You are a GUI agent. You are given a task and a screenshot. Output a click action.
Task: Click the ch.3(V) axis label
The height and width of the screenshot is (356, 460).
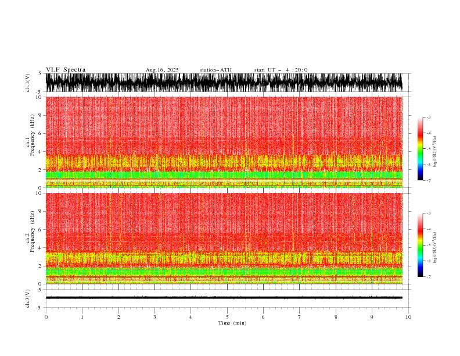click(x=28, y=298)
